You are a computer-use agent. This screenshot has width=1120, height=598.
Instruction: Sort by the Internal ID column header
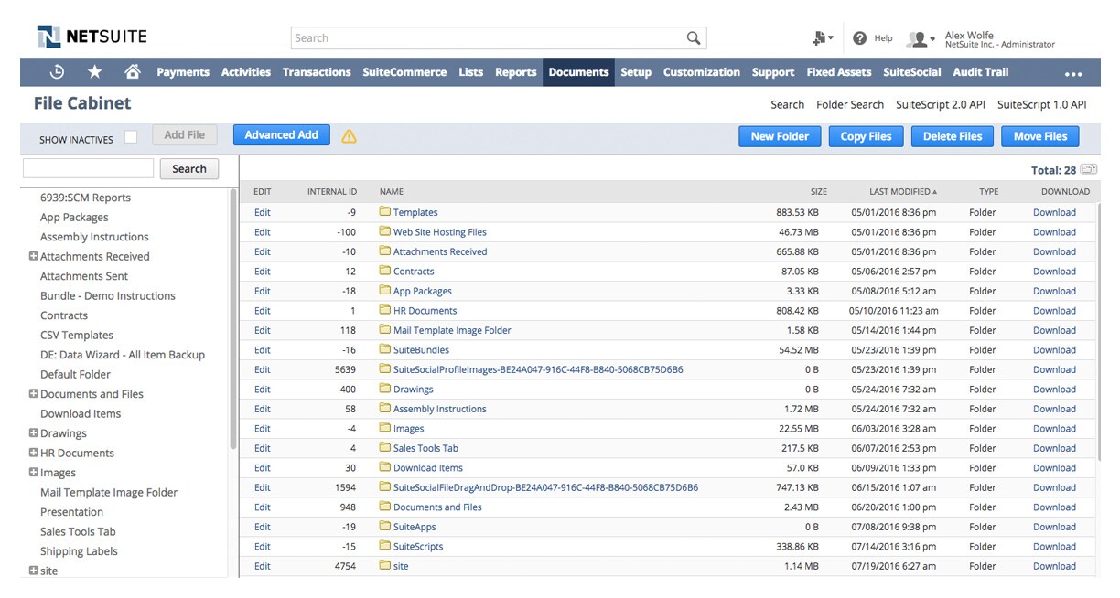click(332, 192)
